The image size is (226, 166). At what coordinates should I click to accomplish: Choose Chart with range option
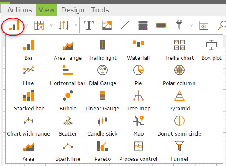point(28,126)
